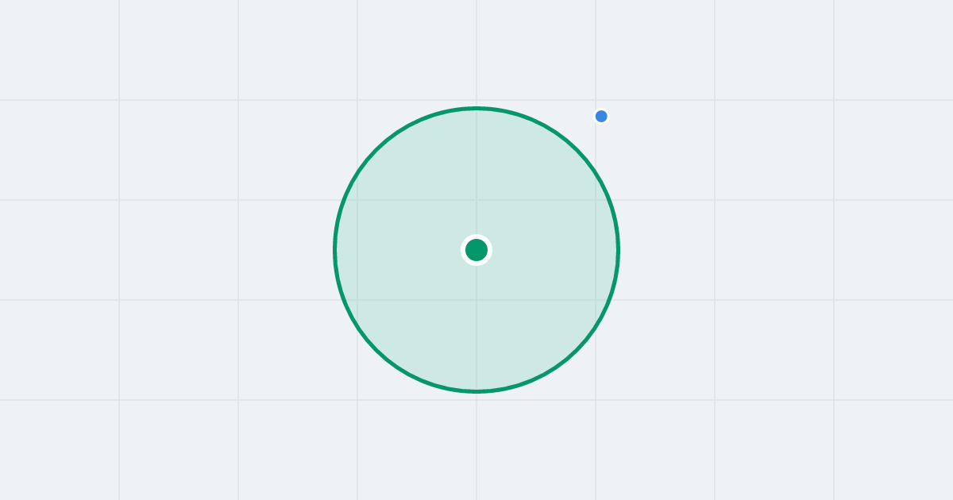953x500 pixels.
Task: Select the blue waypoint near the circle's upper right
Action: click(x=601, y=116)
